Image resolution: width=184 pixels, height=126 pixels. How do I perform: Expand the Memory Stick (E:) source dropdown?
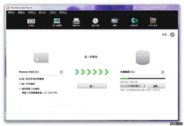pos(61,72)
